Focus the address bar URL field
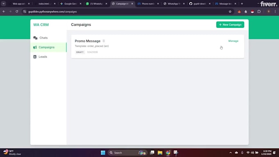Image resolution: width=279 pixels, height=157 pixels. (125, 11)
